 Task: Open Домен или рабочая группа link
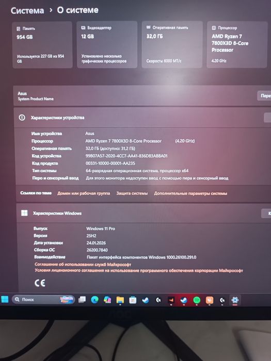coord(84,193)
